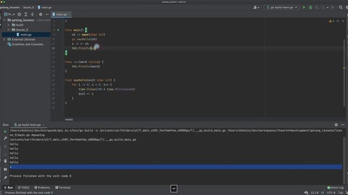Click lesson_9 in the navigation breadcrumb
The image size is (348, 195).
click(29, 7)
